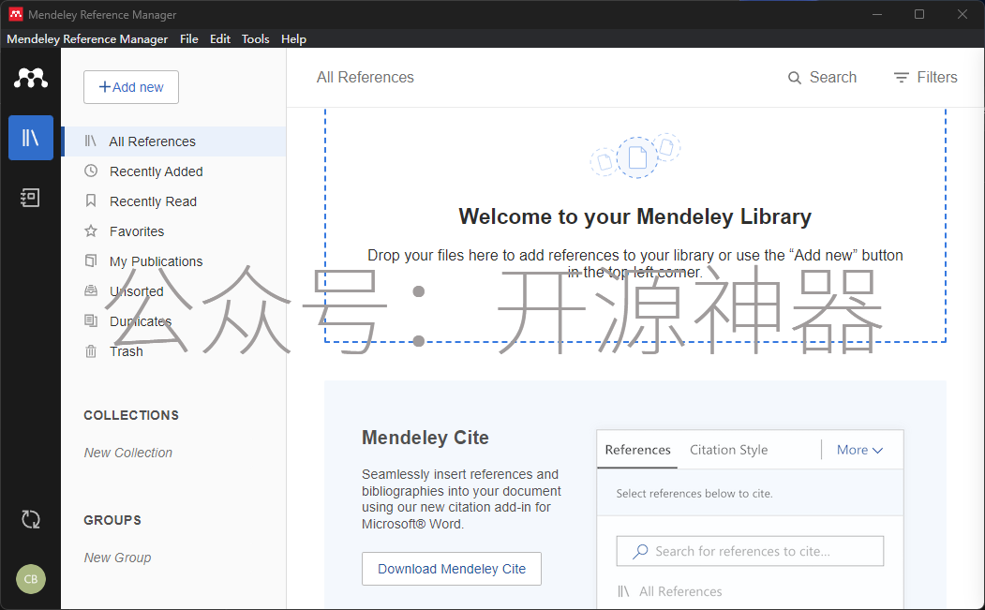Screen dimensions: 985x610
Task: Click Select references below to cite text
Action: pos(694,493)
